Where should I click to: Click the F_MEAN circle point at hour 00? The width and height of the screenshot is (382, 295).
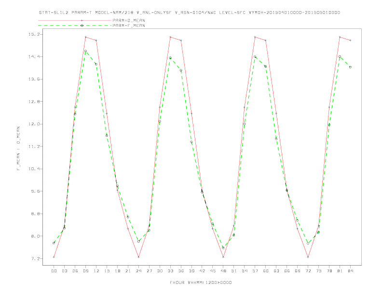[54, 243]
